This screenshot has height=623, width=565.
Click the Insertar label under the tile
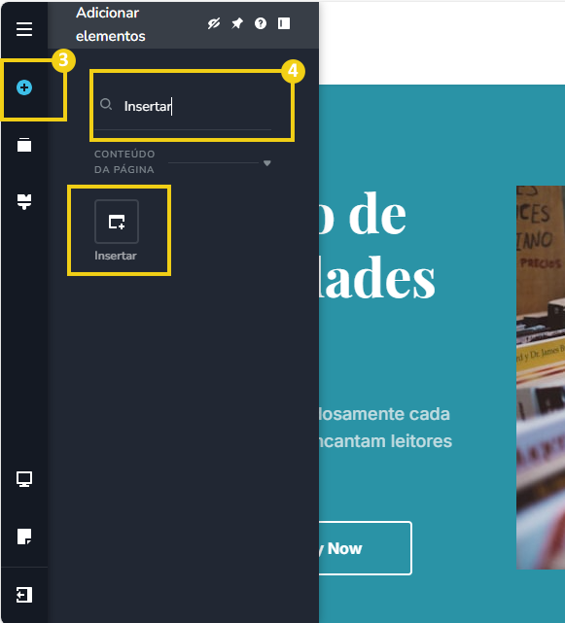(x=116, y=256)
